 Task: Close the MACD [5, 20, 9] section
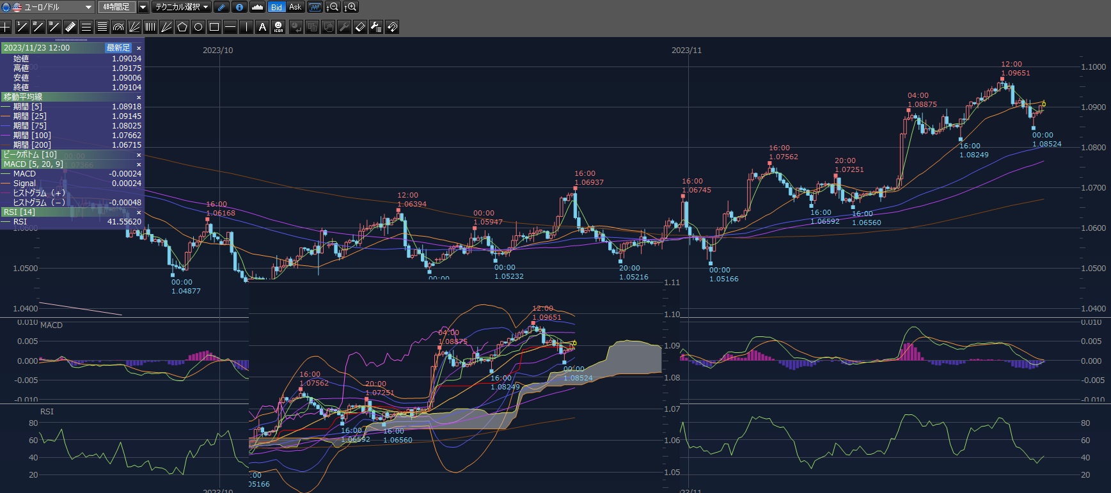[x=139, y=164]
